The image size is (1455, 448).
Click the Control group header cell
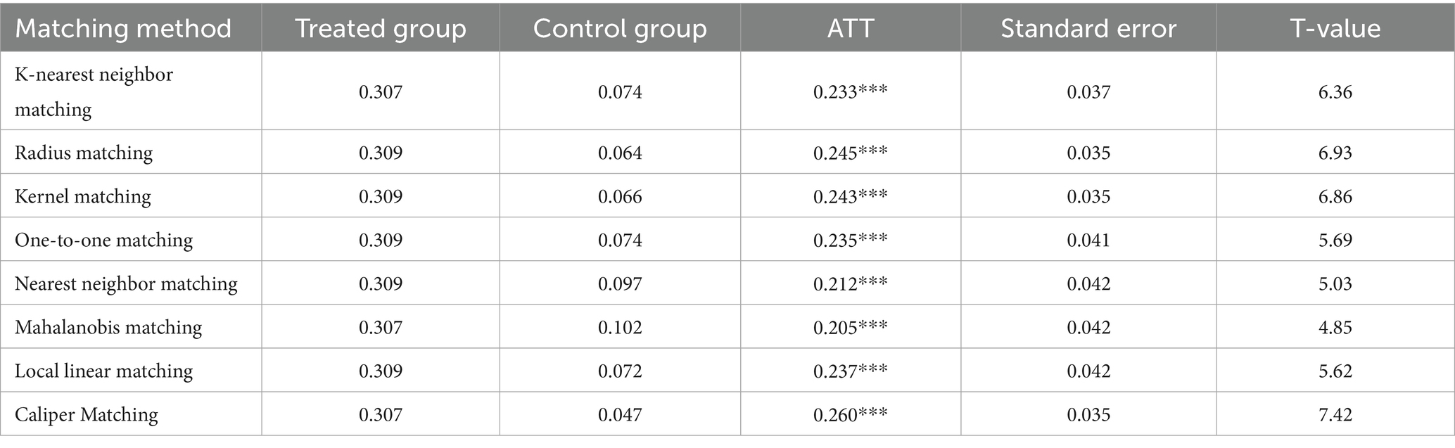pos(620,29)
